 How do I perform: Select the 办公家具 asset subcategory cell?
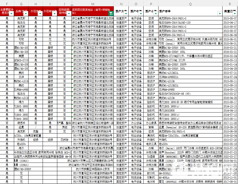[151, 123]
